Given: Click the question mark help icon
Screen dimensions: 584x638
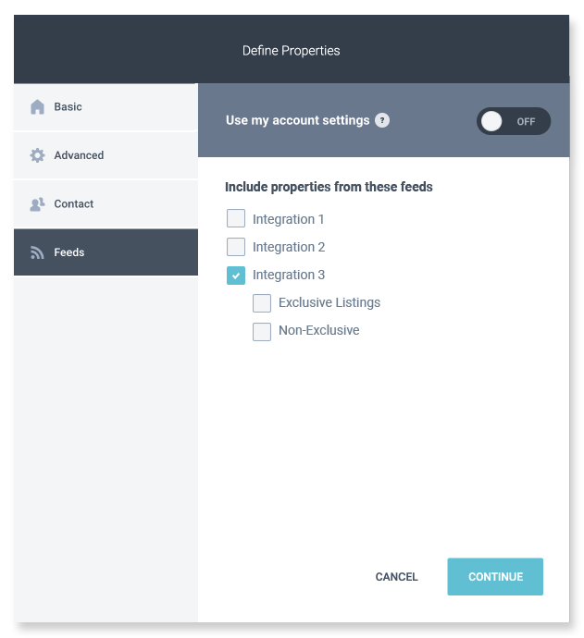Looking at the screenshot, I should 382,120.
